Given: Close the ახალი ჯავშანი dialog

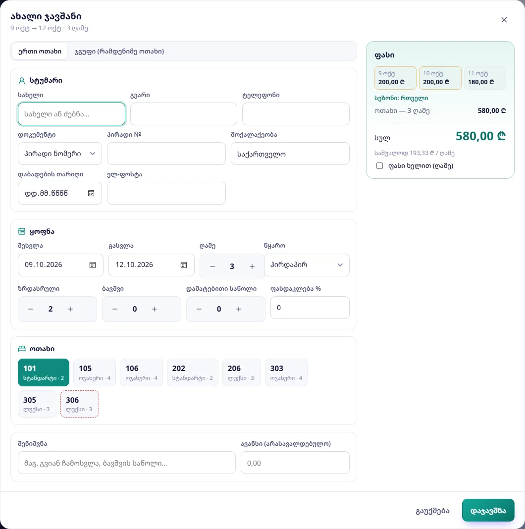Looking at the screenshot, I should coord(504,20).
